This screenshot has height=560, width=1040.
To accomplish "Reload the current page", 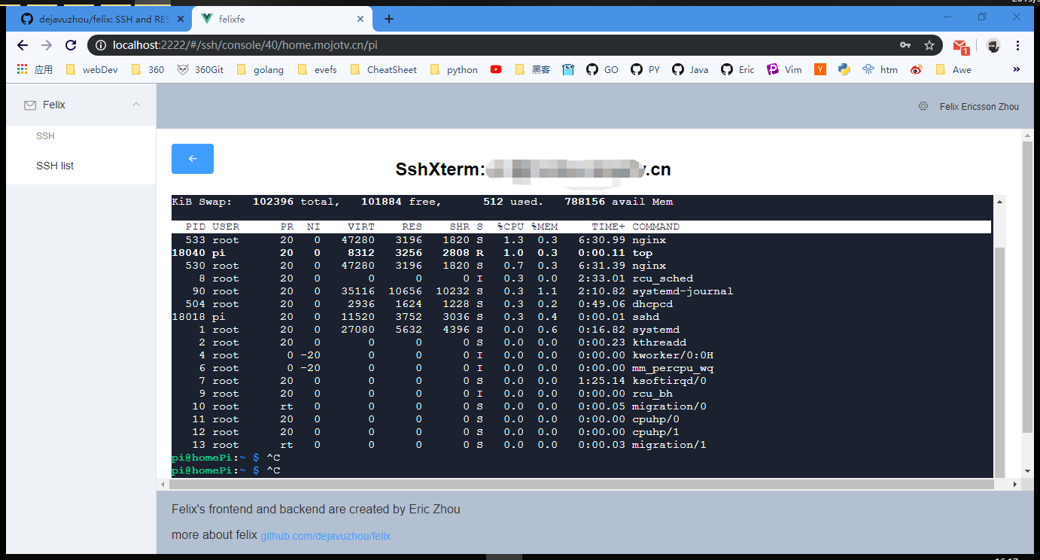I will (x=71, y=45).
